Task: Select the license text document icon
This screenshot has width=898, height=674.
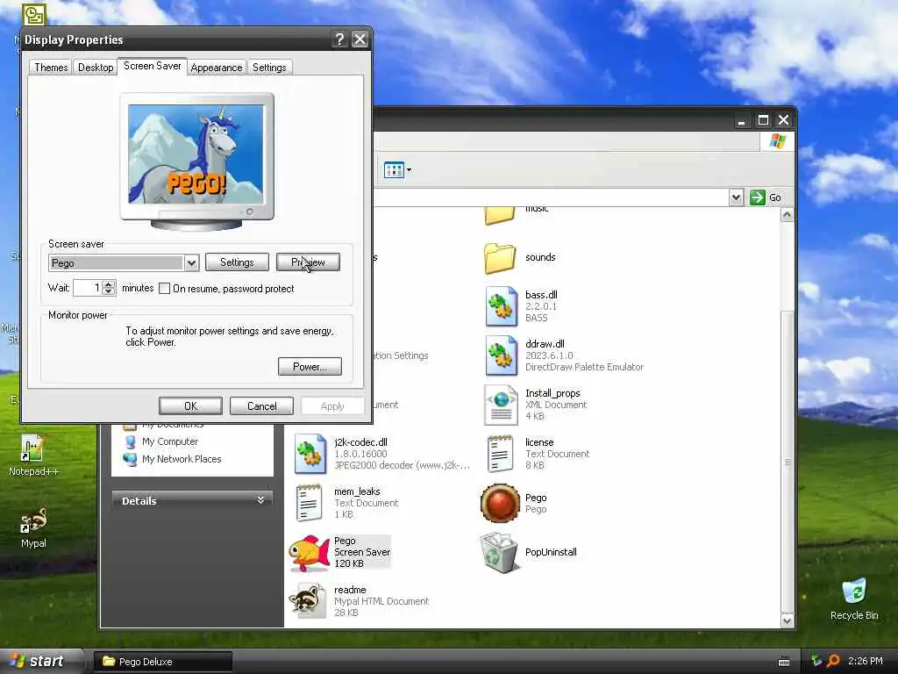Action: coord(500,454)
